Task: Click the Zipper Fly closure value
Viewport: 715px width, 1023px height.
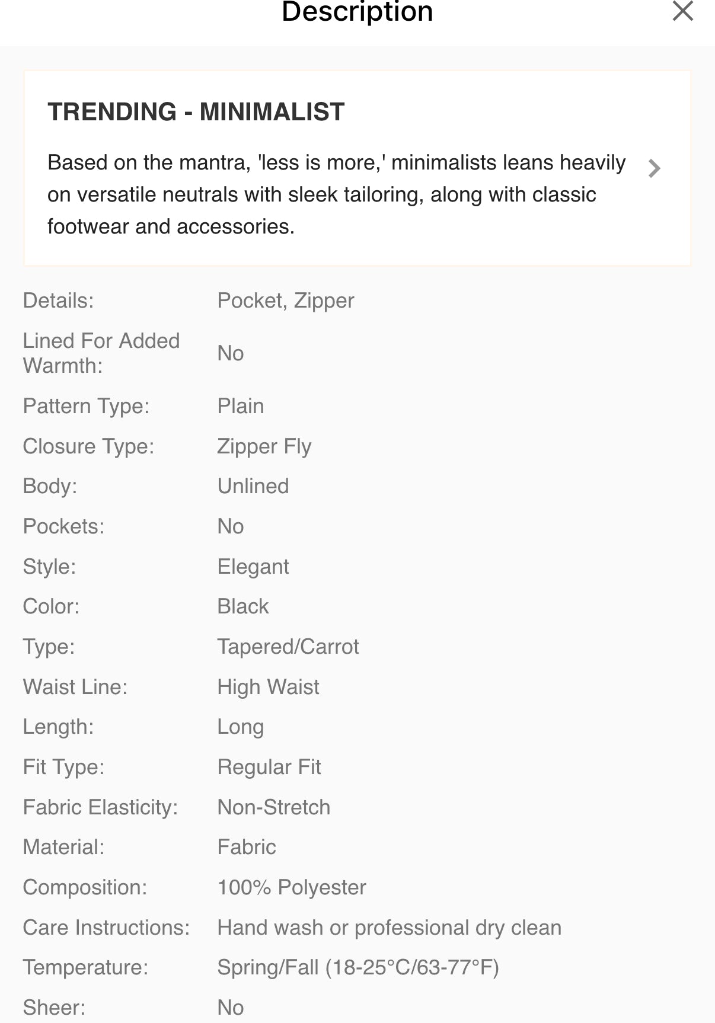Action: (x=264, y=446)
